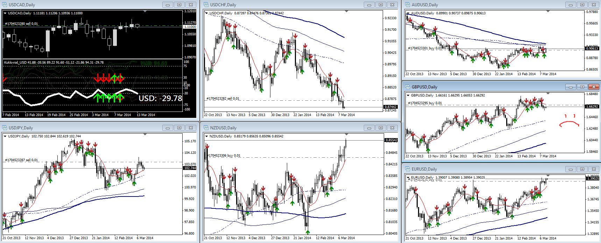Grab the USDJPY chart shift triangle marker
The height and width of the screenshot is (243, 601).
click(x=145, y=135)
